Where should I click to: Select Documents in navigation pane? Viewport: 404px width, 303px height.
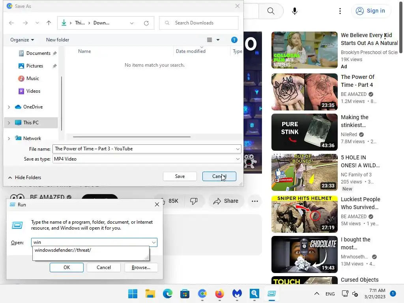38,53
